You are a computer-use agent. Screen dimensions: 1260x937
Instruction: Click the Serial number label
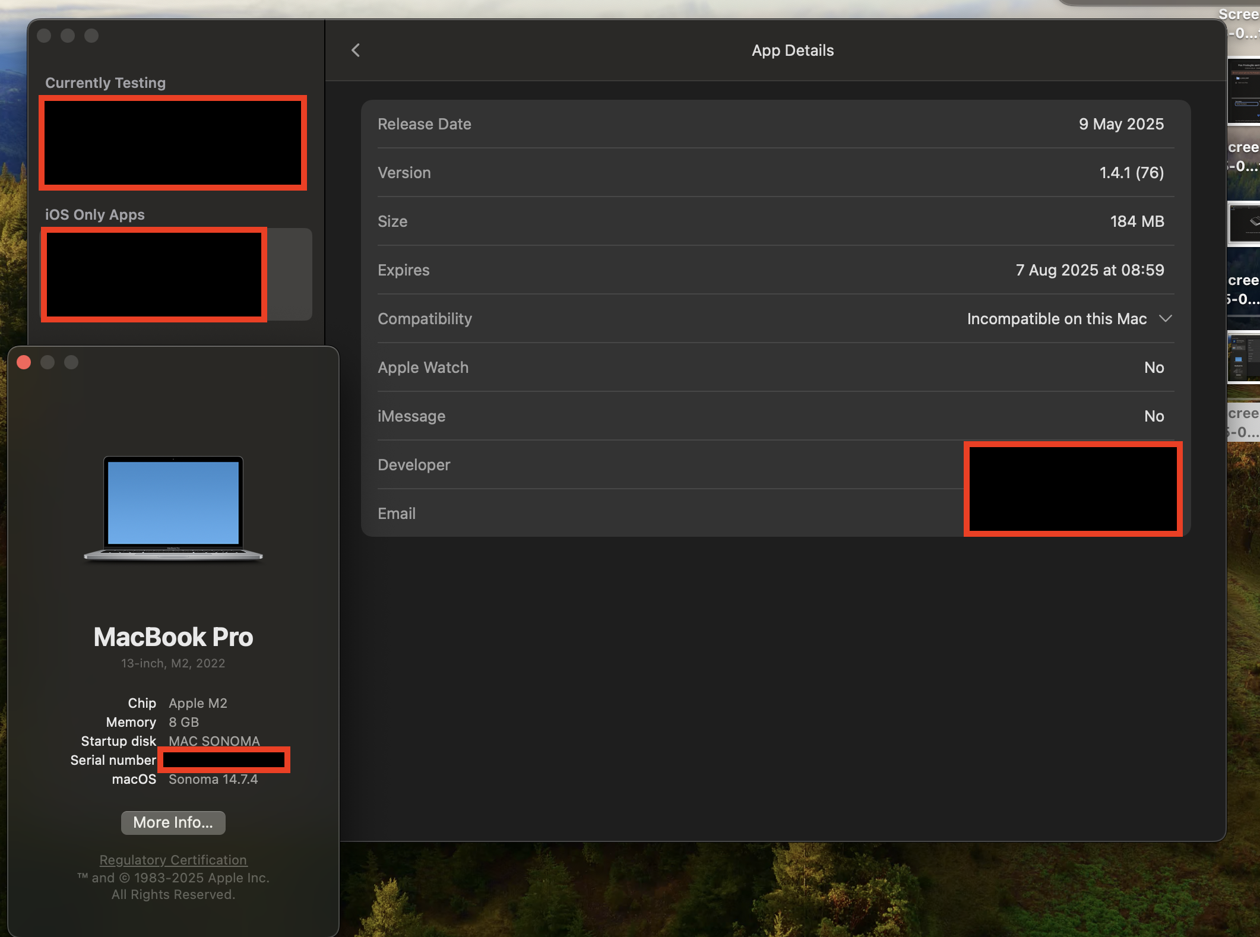click(x=113, y=760)
